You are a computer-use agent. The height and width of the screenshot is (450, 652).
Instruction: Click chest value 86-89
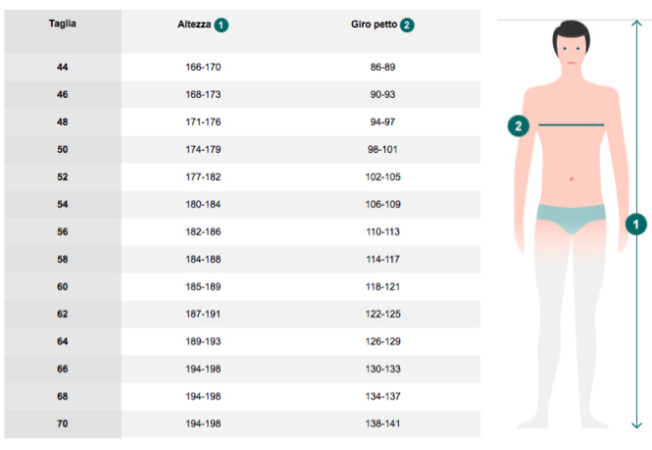coord(381,67)
